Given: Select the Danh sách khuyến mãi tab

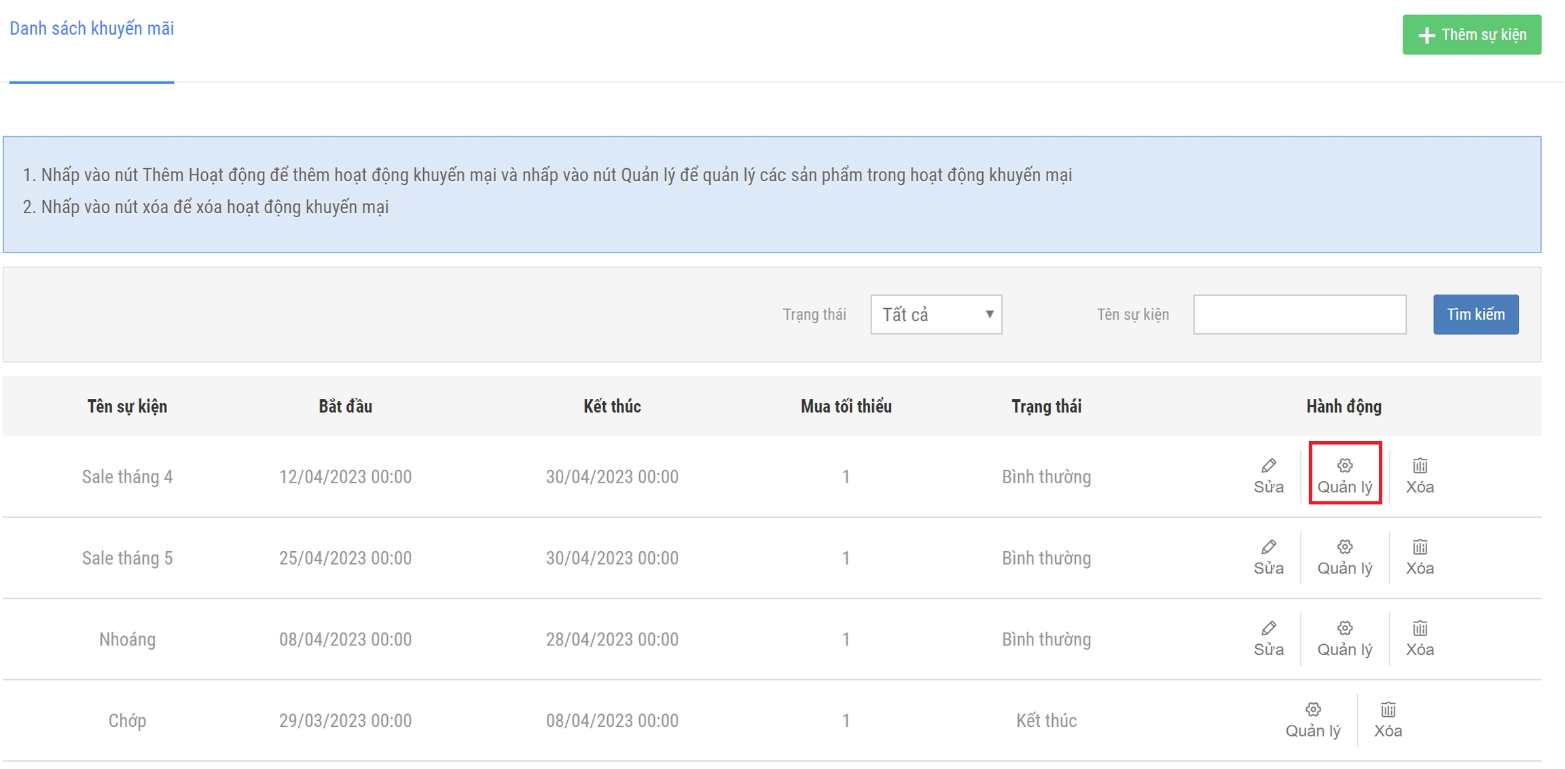Looking at the screenshot, I should click(x=92, y=29).
